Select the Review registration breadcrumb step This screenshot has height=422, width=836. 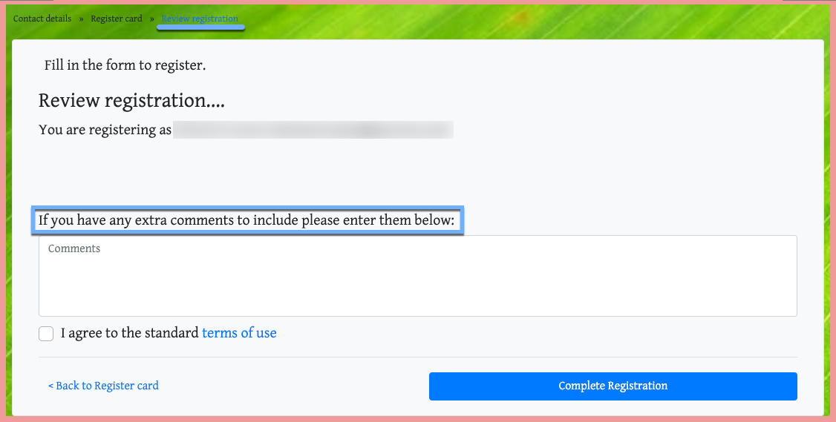click(200, 19)
